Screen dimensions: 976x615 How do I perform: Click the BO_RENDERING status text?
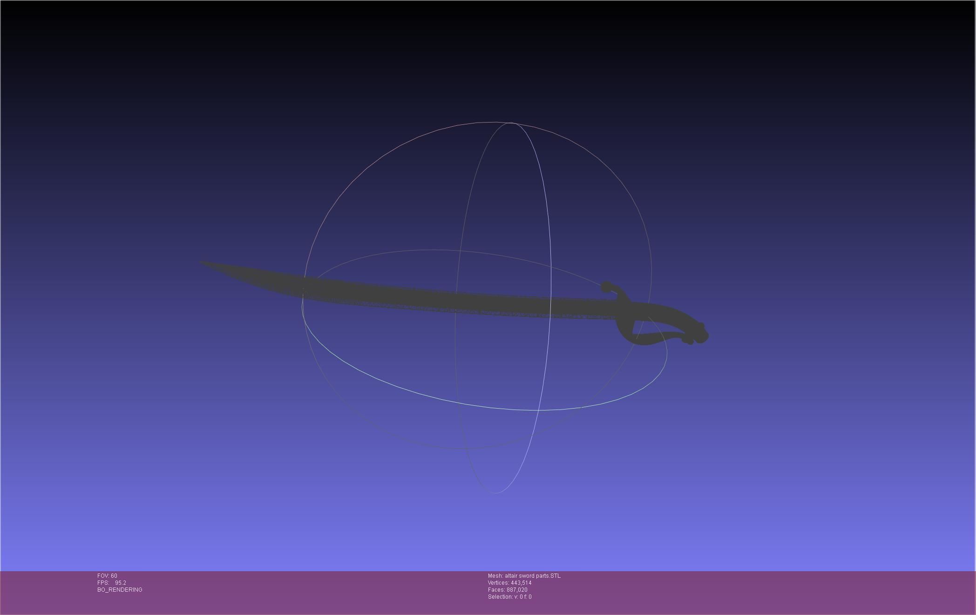[x=120, y=590]
